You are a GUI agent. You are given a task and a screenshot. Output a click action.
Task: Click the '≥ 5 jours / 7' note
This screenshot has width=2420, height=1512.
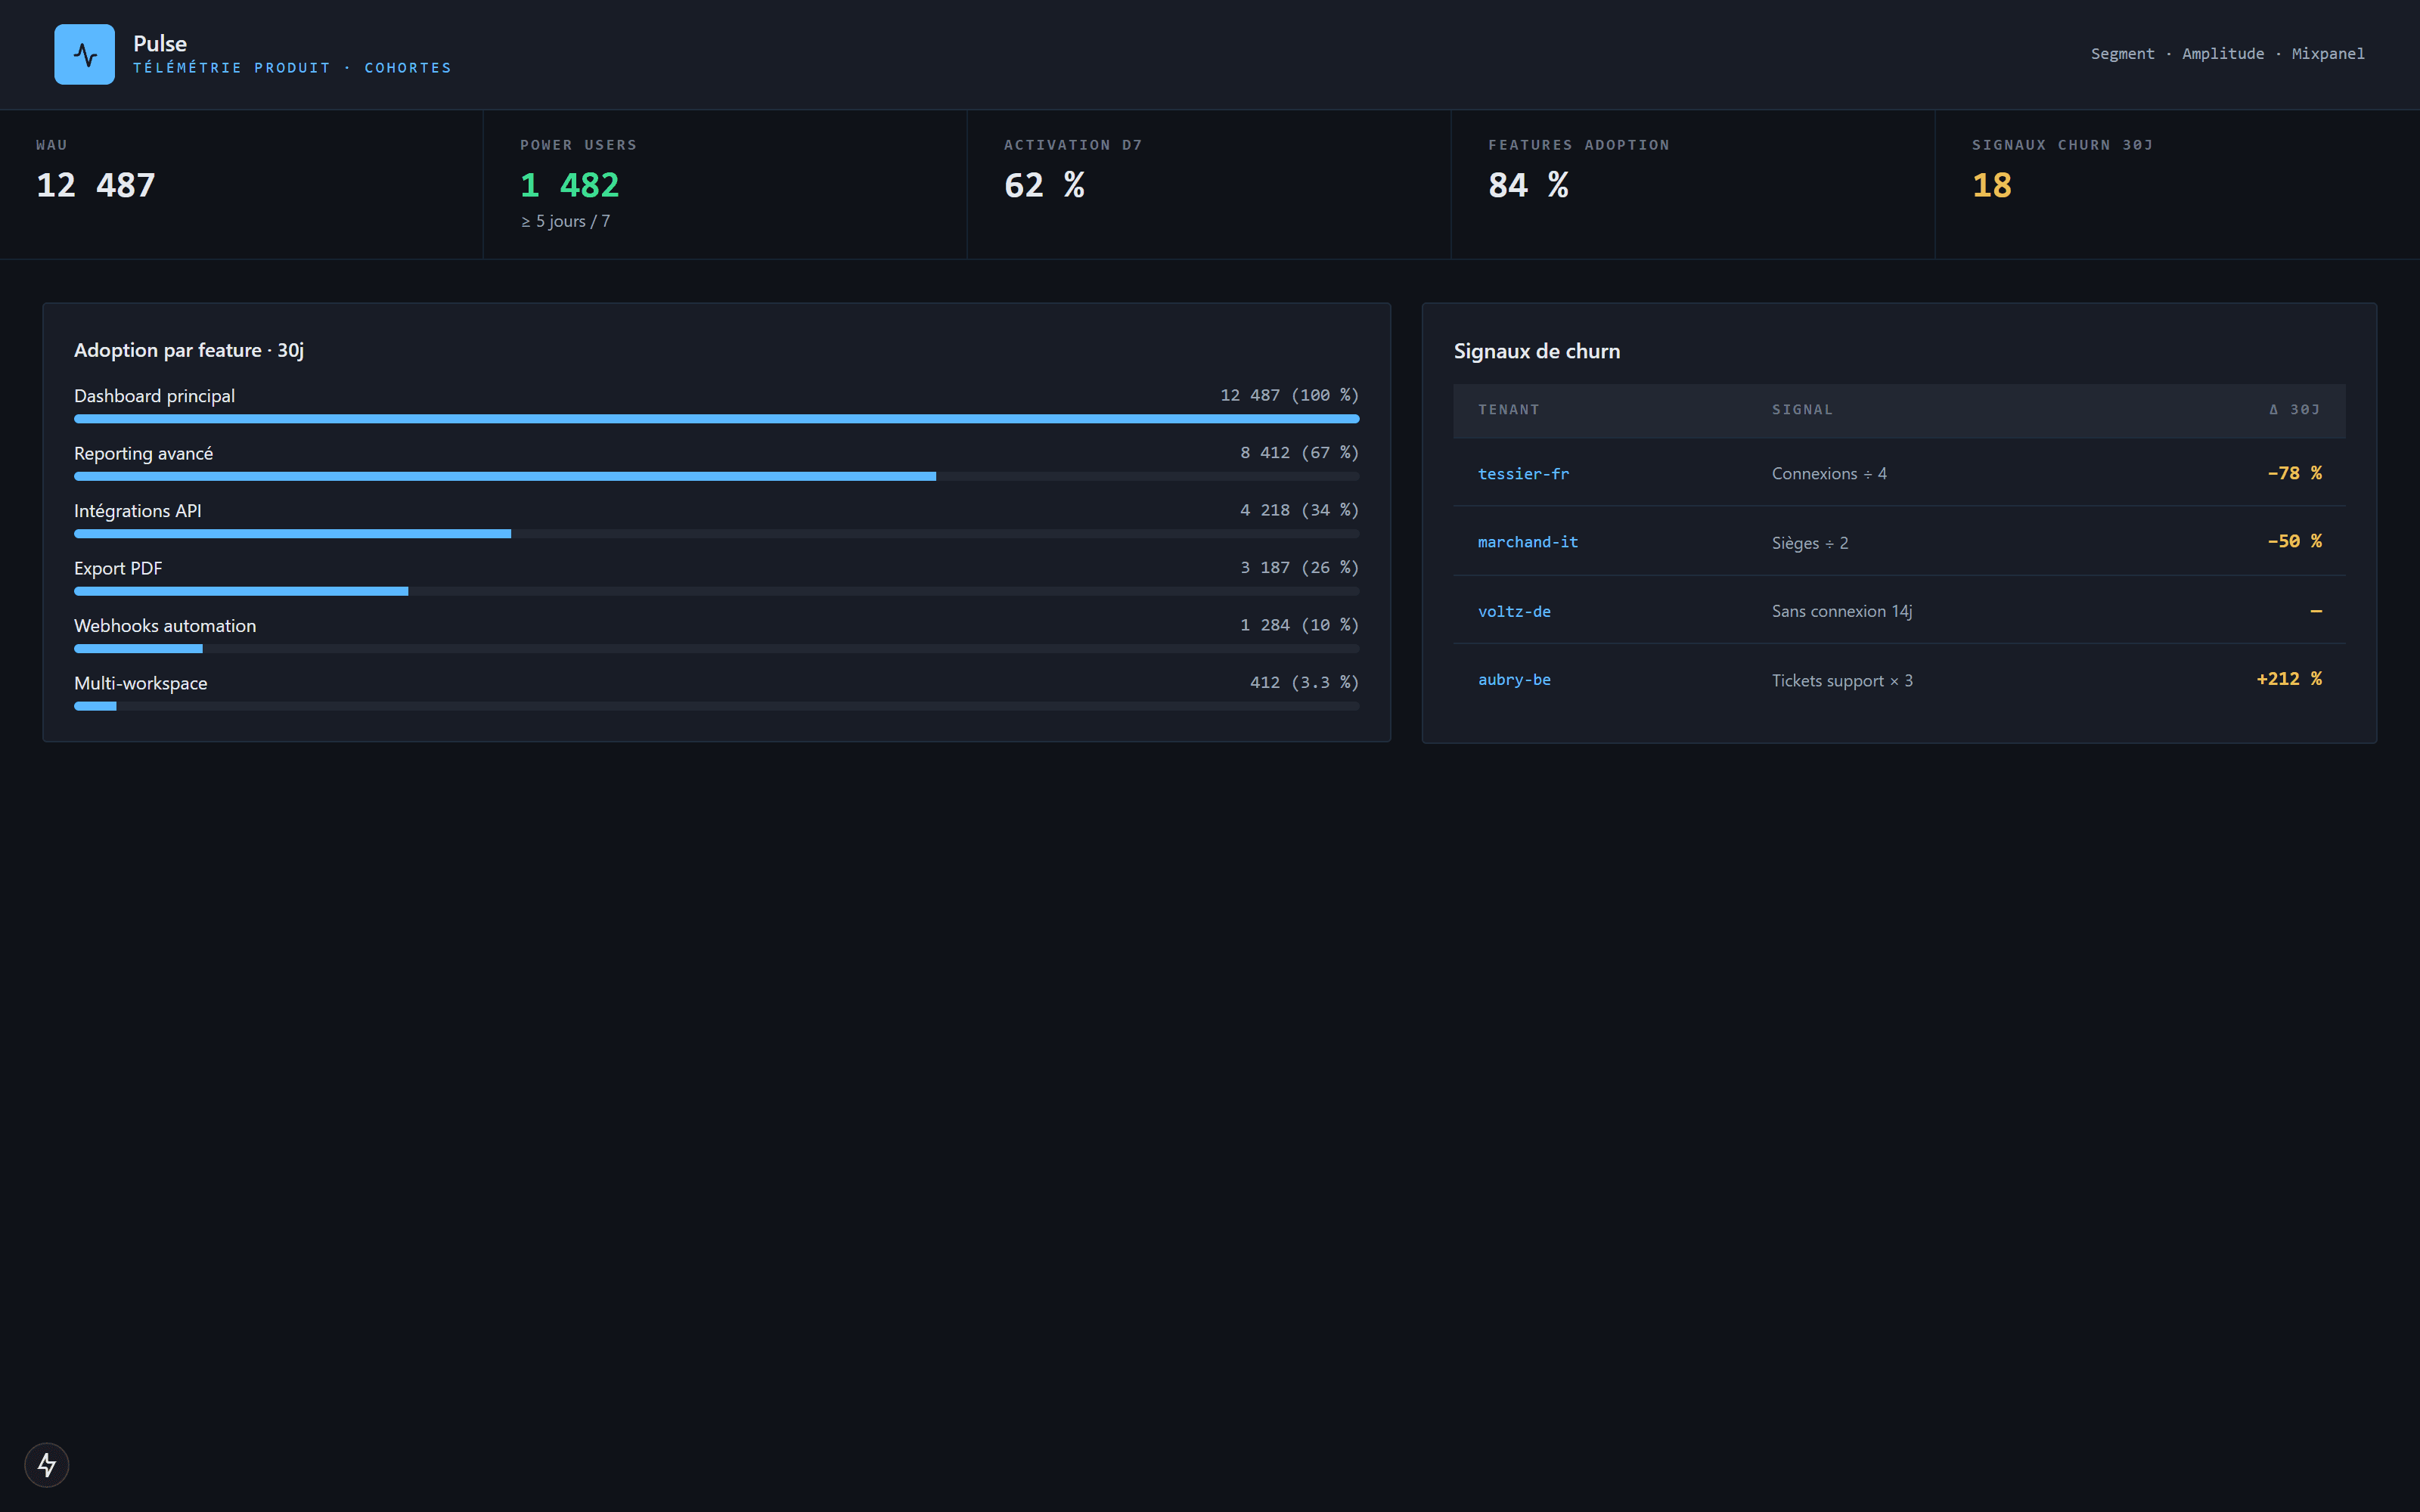coord(565,221)
